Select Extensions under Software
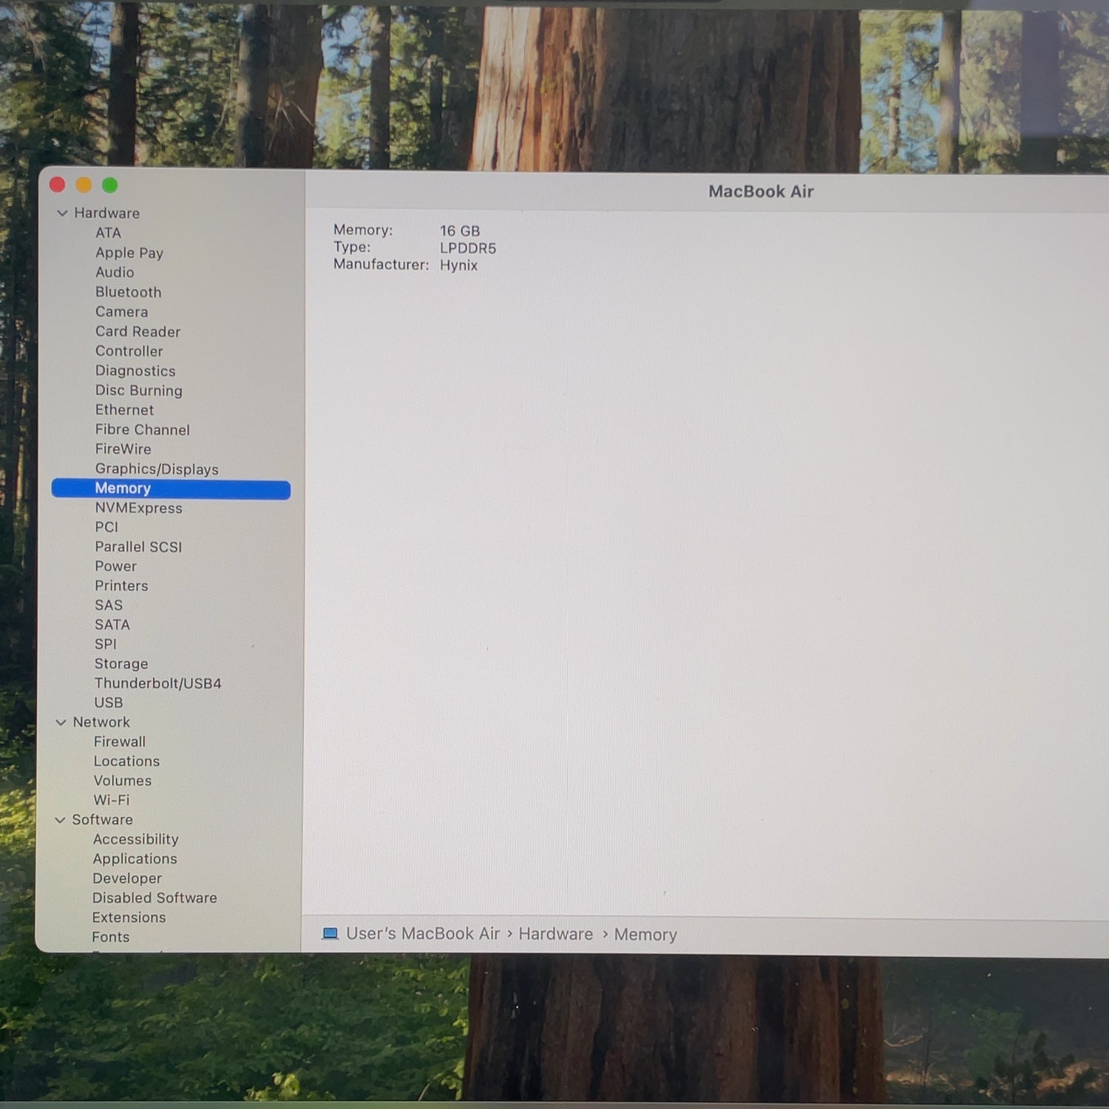1109x1109 pixels. (x=129, y=918)
